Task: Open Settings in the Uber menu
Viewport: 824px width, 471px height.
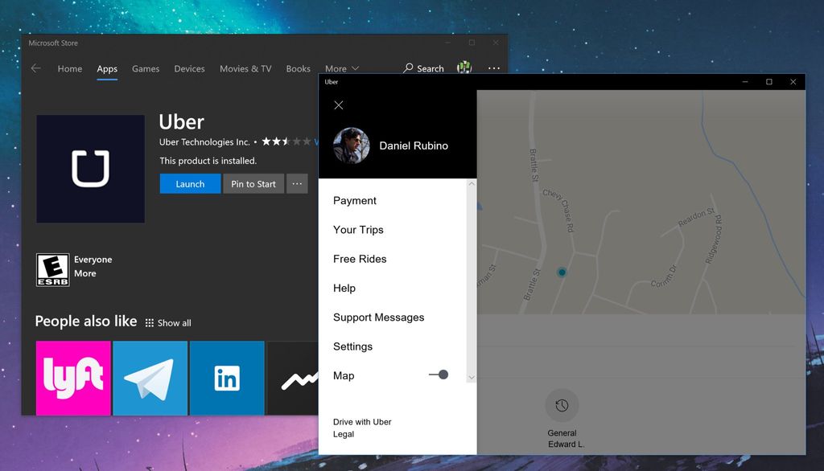Action: (352, 346)
